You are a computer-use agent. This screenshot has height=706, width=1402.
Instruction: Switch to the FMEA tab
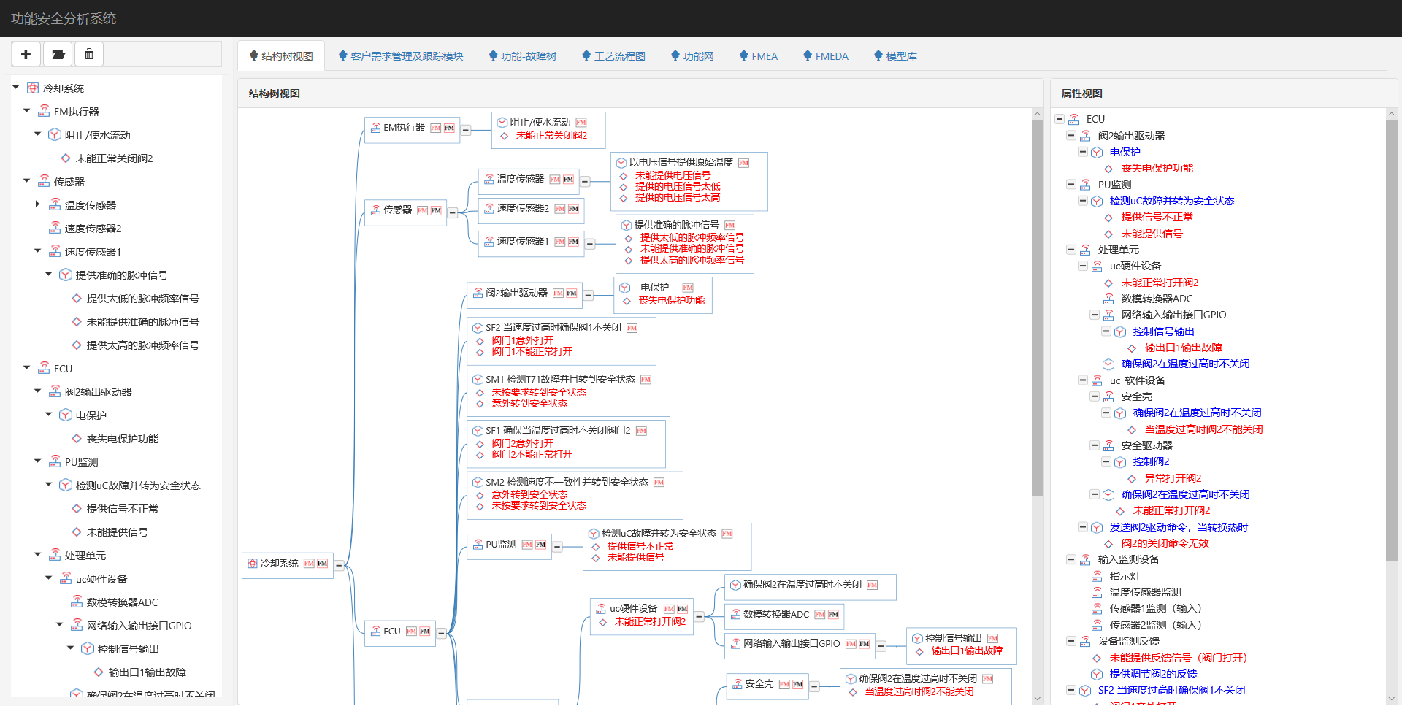tap(759, 55)
